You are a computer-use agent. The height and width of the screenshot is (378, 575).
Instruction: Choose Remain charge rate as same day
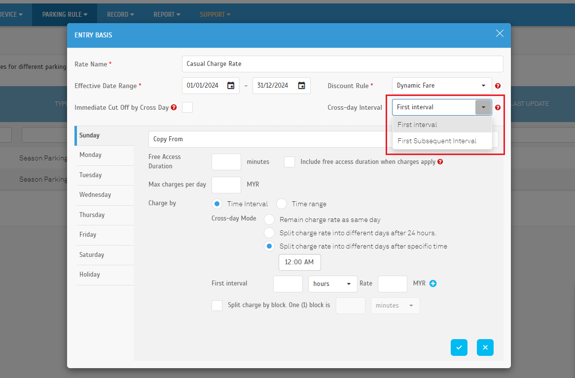click(x=269, y=220)
